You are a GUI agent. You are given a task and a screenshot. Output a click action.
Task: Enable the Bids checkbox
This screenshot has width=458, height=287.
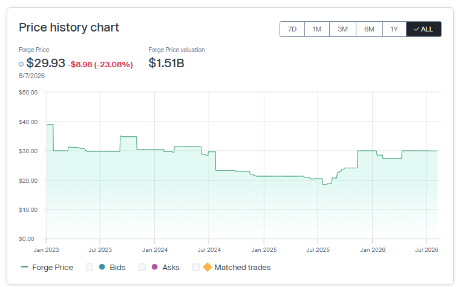click(x=90, y=267)
